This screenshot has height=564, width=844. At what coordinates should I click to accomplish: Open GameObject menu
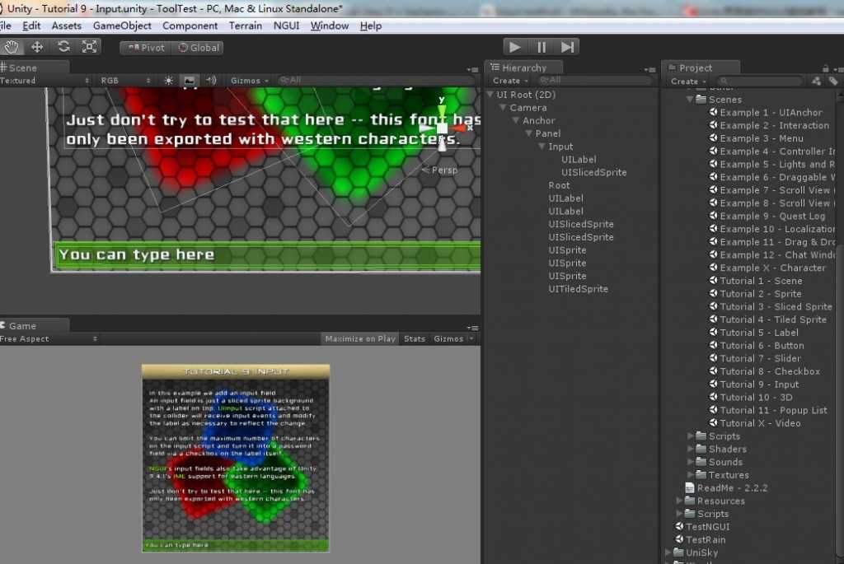tap(122, 26)
